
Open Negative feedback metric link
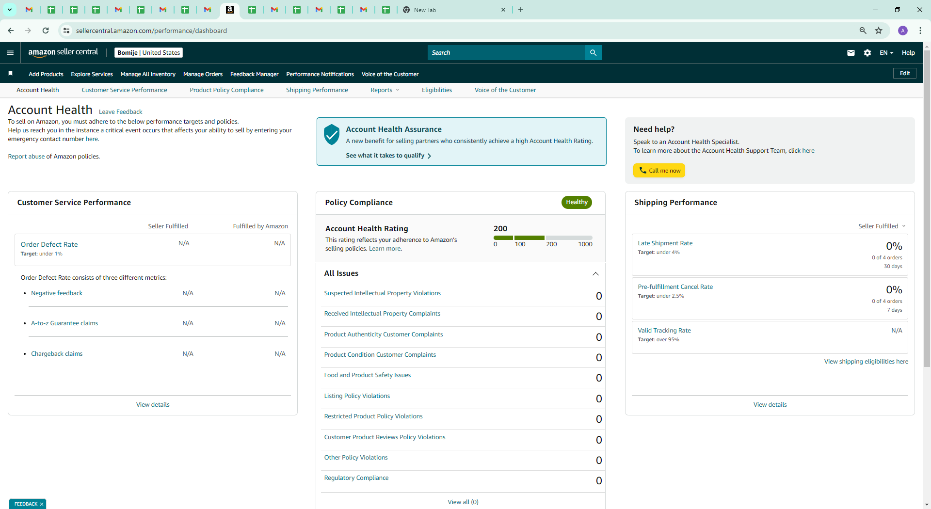57,293
